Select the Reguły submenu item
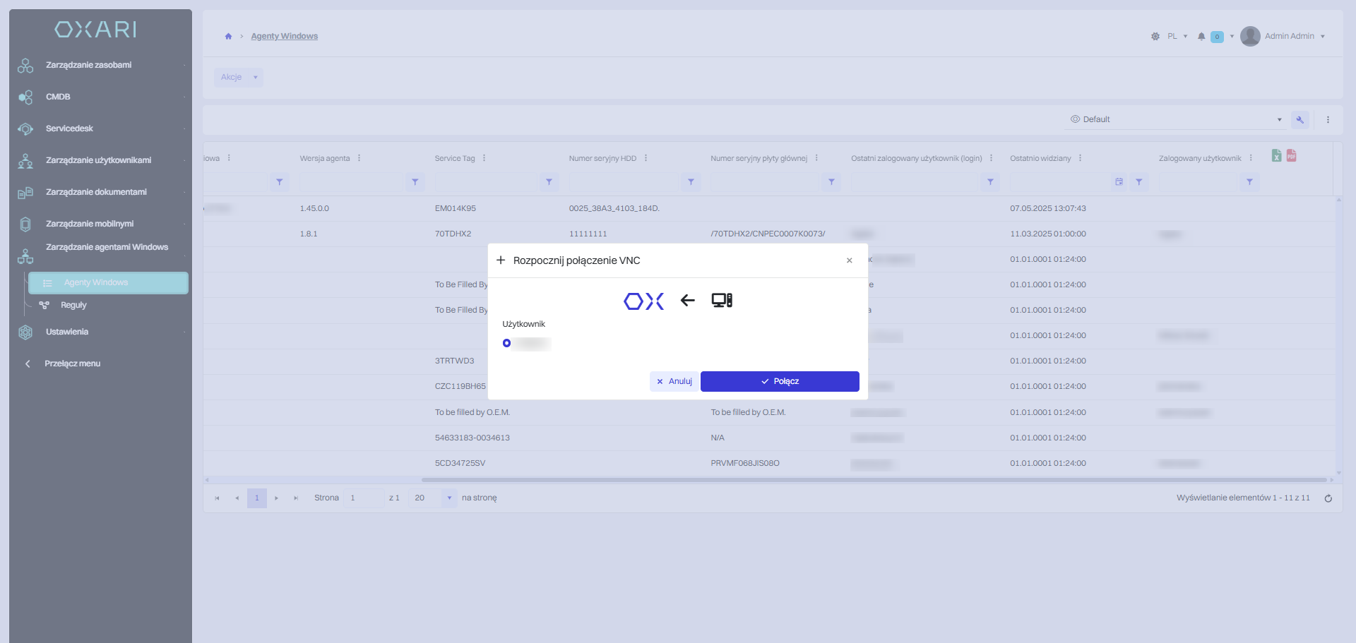The height and width of the screenshot is (643, 1356). pos(73,305)
